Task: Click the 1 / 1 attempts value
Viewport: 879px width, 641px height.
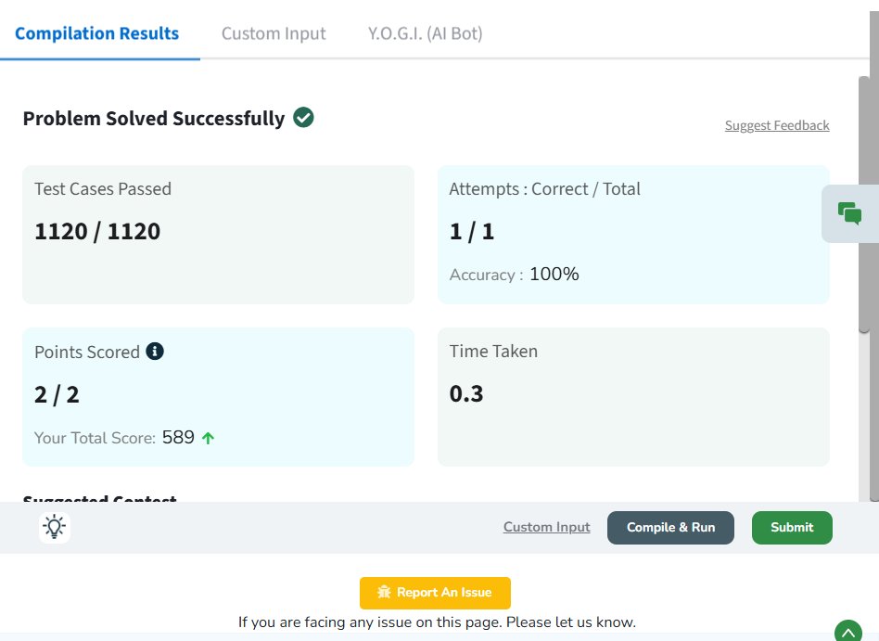Action: click(x=472, y=232)
